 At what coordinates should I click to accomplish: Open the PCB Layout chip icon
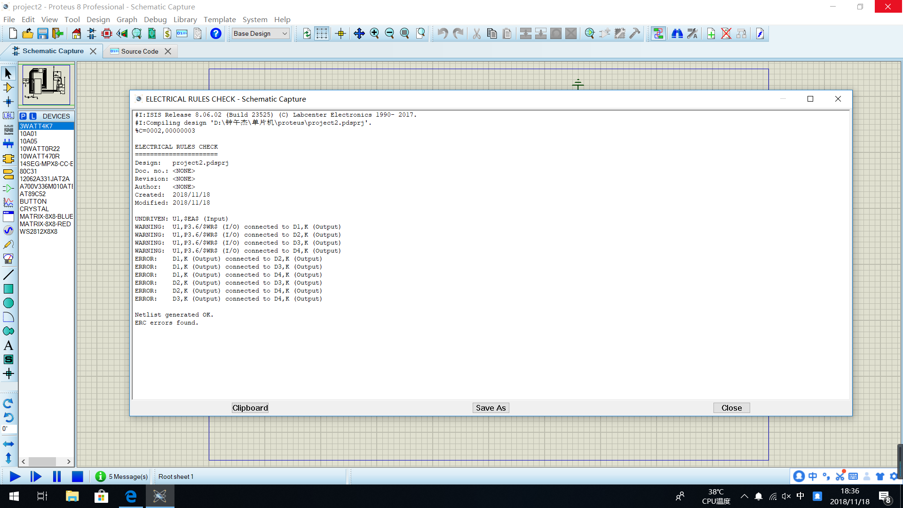coord(107,33)
